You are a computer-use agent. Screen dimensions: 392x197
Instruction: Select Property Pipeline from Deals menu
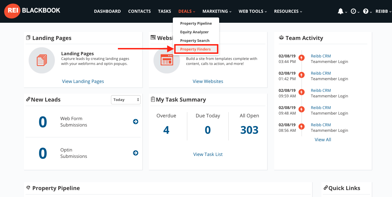tap(196, 23)
